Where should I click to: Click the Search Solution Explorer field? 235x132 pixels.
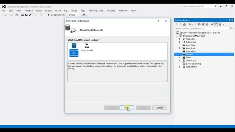coord(202,29)
